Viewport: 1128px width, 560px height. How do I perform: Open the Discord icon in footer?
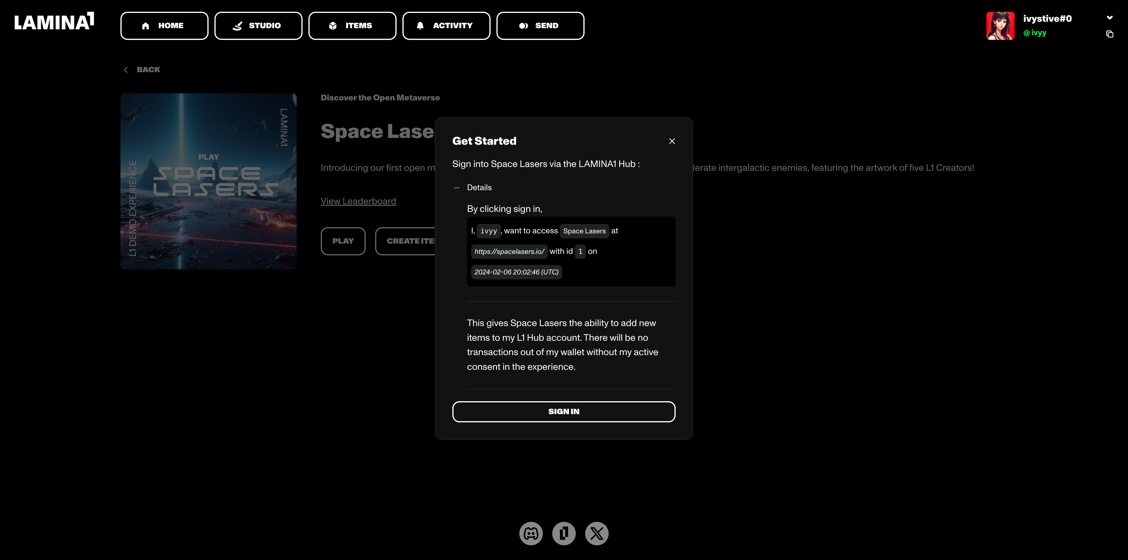click(531, 533)
